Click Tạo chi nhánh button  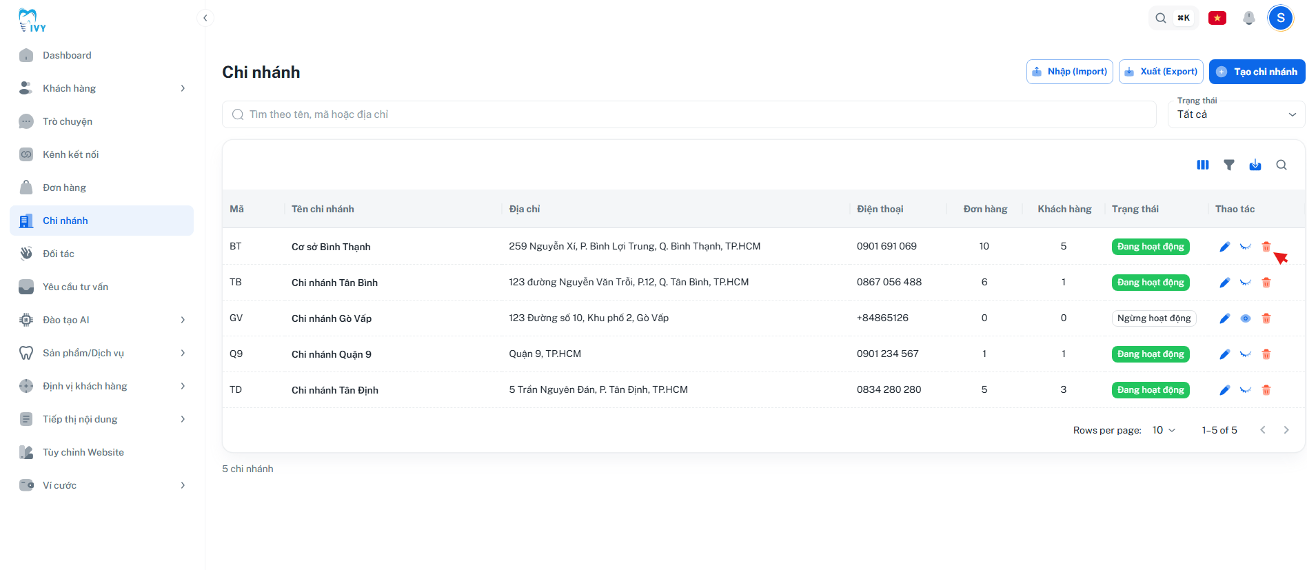pos(1257,72)
